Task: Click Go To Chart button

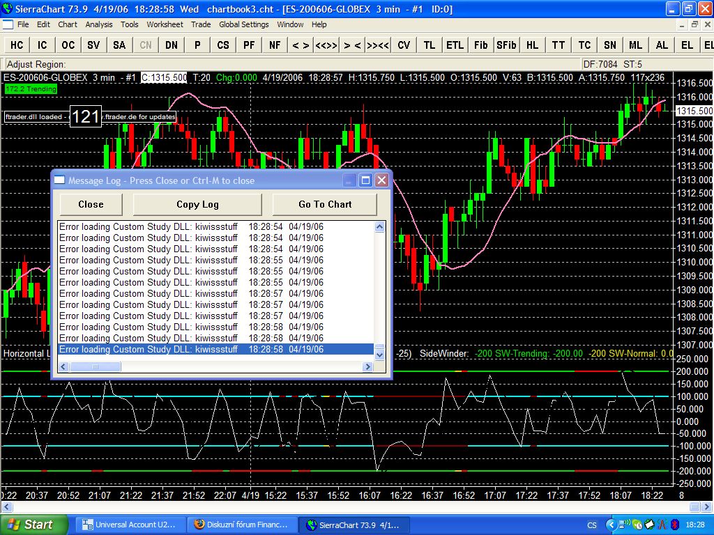Action: coord(325,204)
